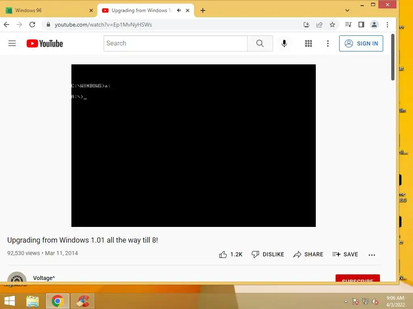Open more actions ellipsis under video

(371, 255)
